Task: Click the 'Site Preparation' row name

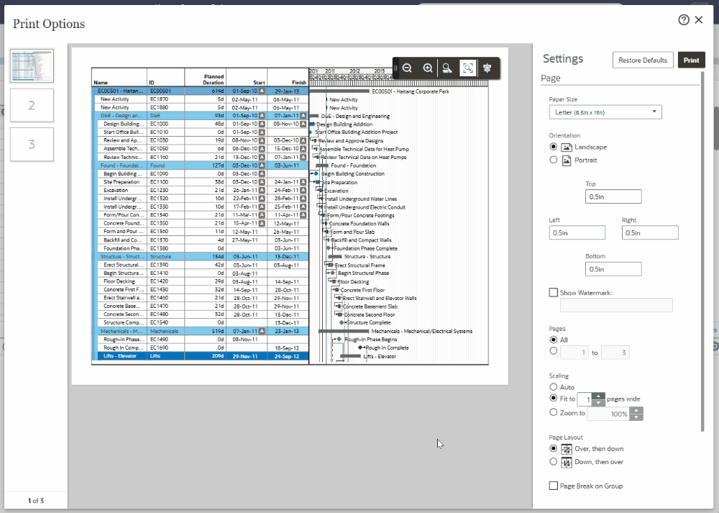Action: pyautogui.click(x=122, y=182)
